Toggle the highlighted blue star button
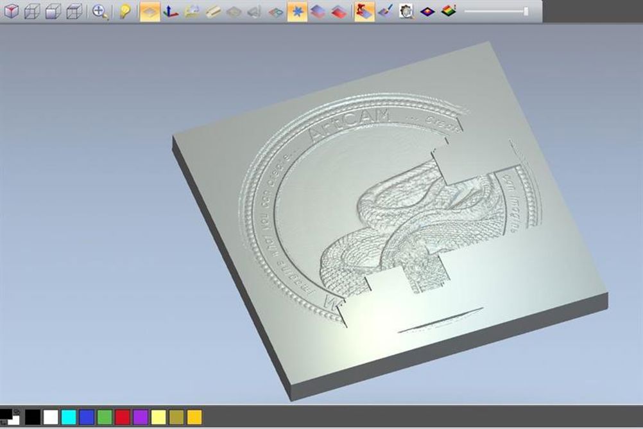The image size is (643, 429). pos(297,11)
